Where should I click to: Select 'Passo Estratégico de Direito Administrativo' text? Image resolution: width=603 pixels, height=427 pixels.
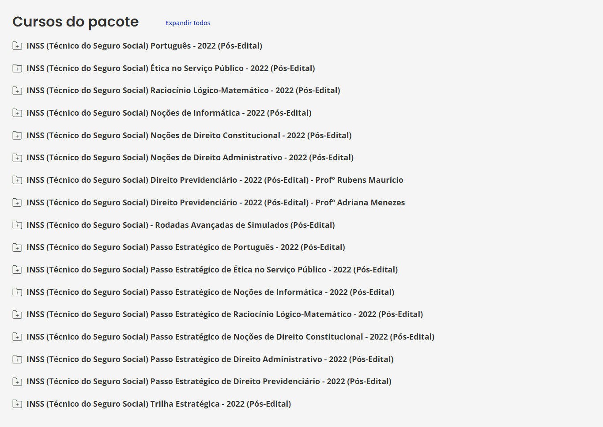click(210, 359)
